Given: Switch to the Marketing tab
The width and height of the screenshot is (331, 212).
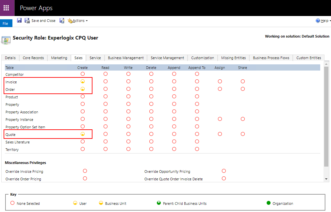Looking at the screenshot, I should tap(59, 58).
